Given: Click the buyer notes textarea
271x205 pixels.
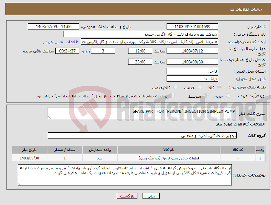Looking at the screenshot, I should [125, 175].
